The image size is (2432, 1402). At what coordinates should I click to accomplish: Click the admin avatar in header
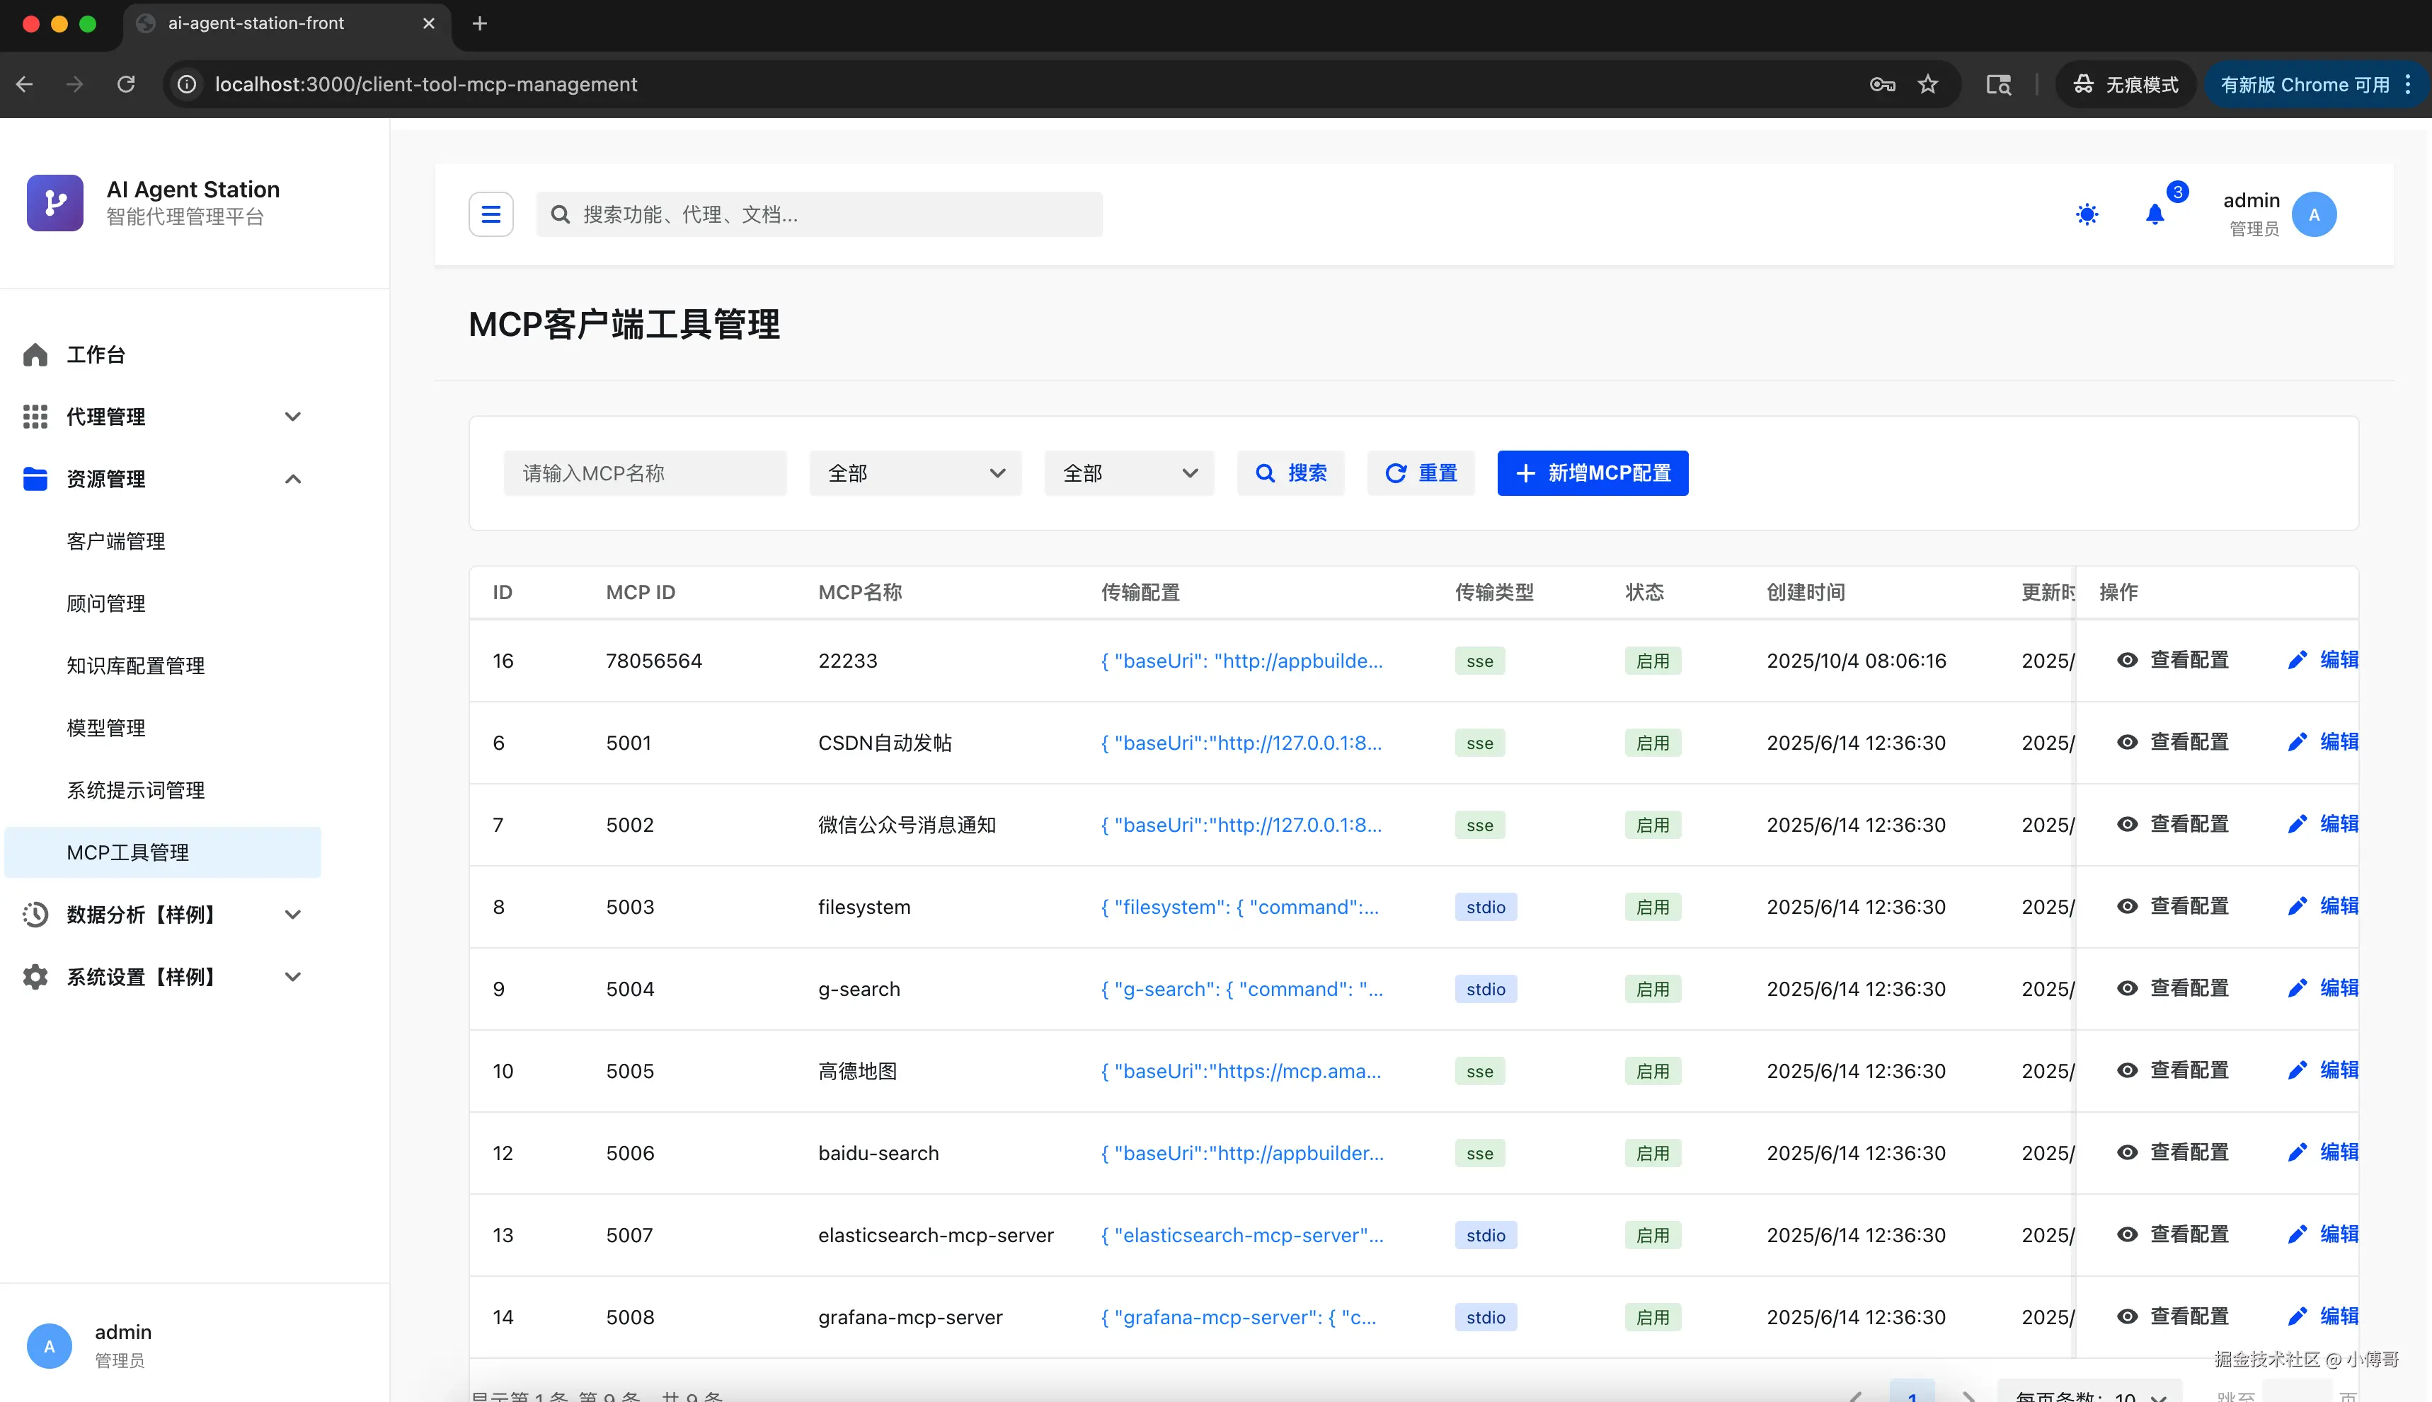[x=2314, y=214]
